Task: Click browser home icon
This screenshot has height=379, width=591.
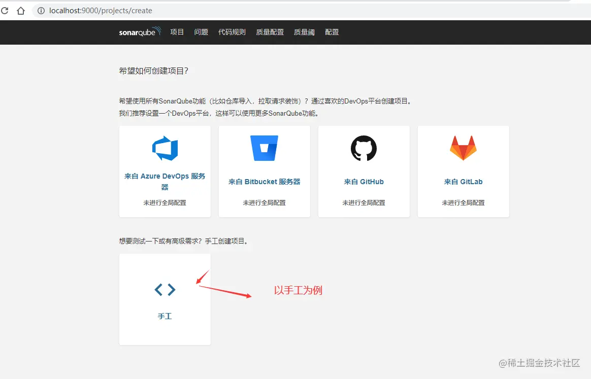Action: click(21, 11)
